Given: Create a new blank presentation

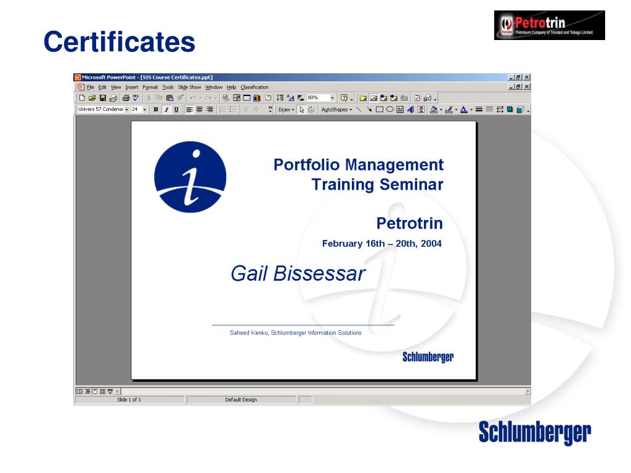Looking at the screenshot, I should tap(82, 98).
